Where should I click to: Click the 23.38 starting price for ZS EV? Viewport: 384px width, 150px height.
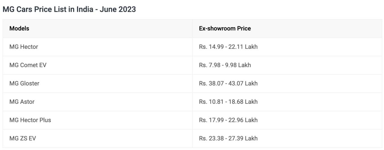(x=216, y=139)
